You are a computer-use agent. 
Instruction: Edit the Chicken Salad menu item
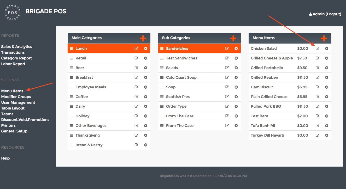(x=318, y=48)
